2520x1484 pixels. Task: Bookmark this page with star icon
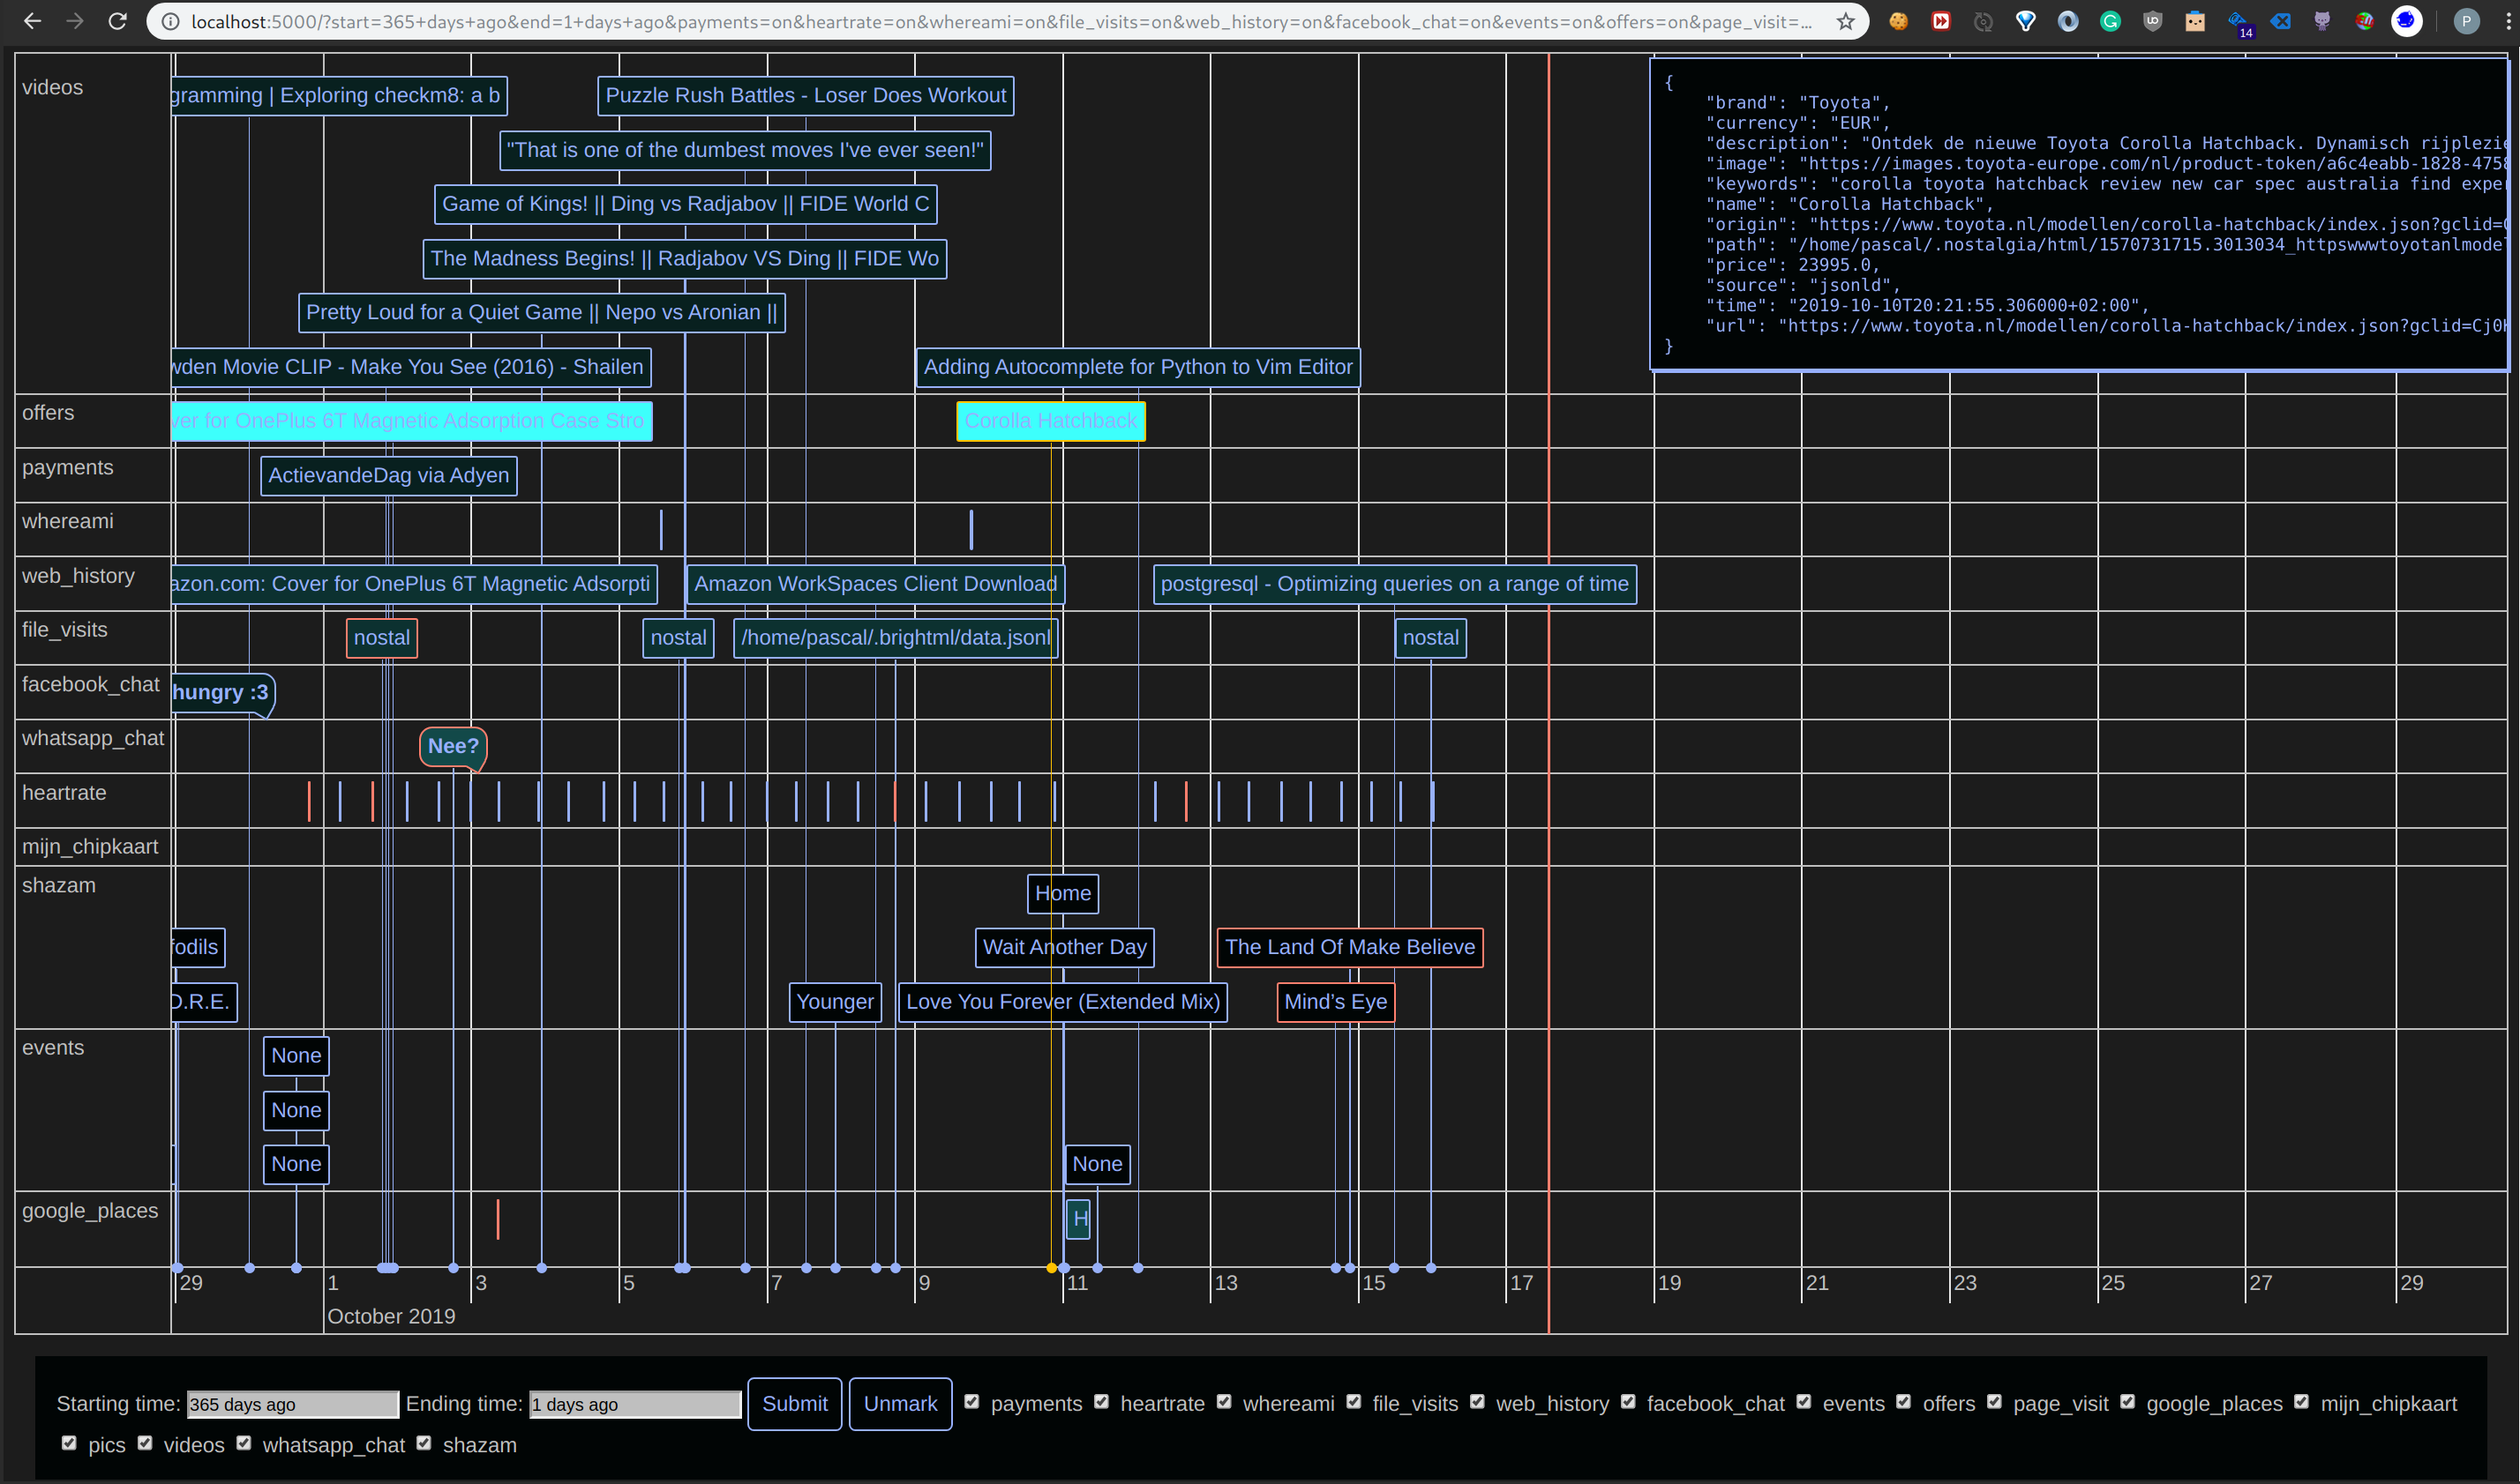(x=1846, y=21)
